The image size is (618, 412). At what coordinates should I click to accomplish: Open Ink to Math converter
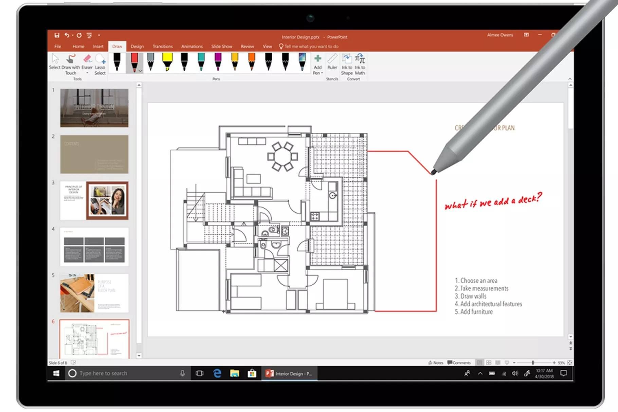(360, 65)
